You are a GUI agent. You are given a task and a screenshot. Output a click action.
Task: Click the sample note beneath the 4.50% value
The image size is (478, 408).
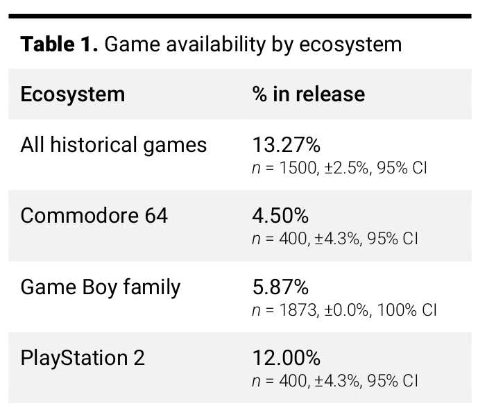(x=334, y=239)
